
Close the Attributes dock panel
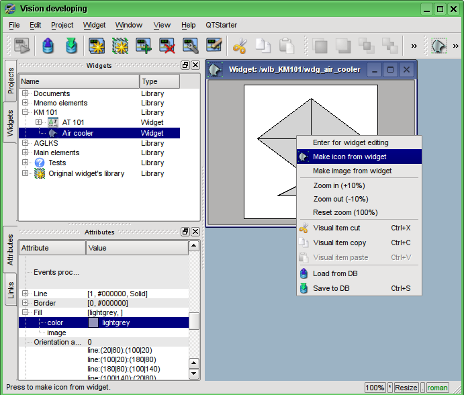pos(195,232)
